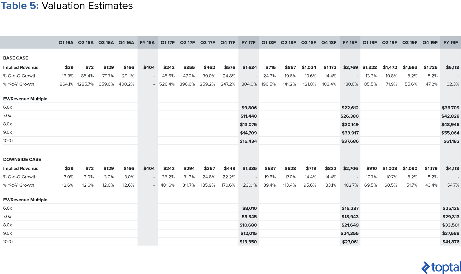This screenshot has width=461, height=274.
Task: Select the FY 16A column header
Action: [147, 43]
